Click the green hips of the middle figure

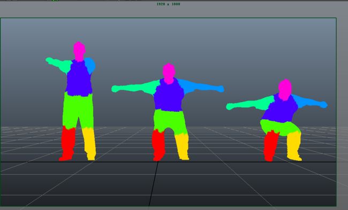click(170, 121)
